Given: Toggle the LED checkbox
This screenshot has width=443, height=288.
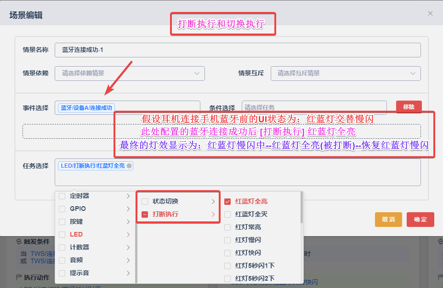Looking at the screenshot, I should (62, 235).
